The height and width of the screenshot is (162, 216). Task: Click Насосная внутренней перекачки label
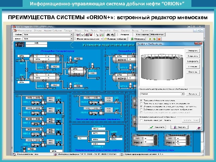coord(98,119)
